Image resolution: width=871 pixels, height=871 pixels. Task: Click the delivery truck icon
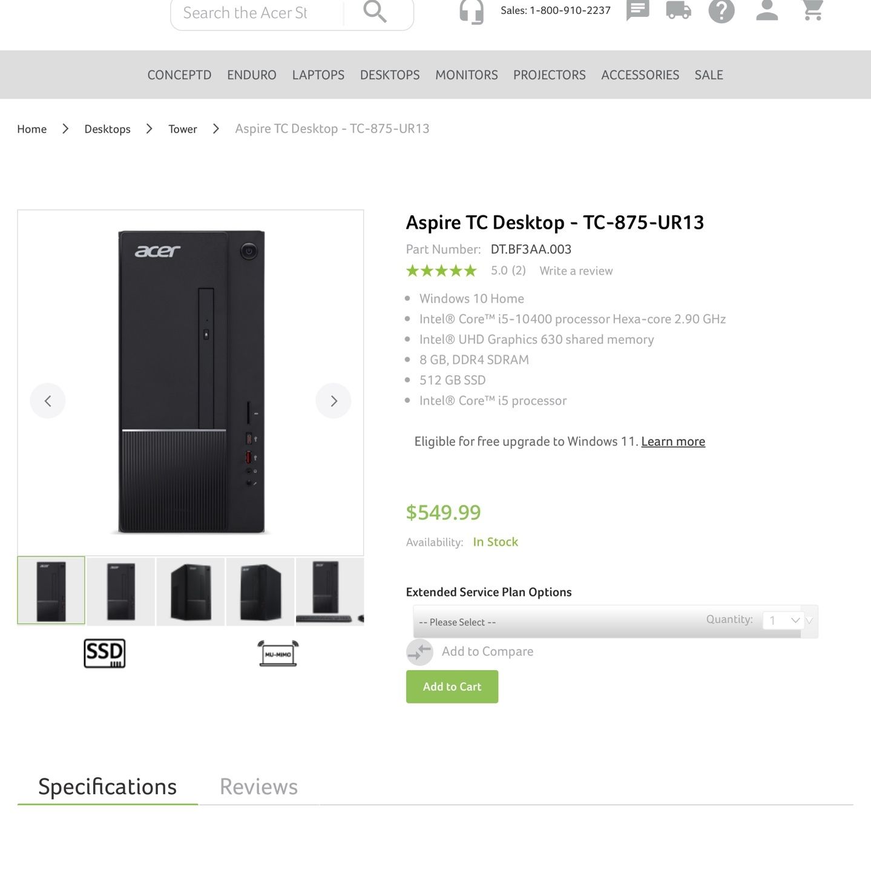(678, 10)
